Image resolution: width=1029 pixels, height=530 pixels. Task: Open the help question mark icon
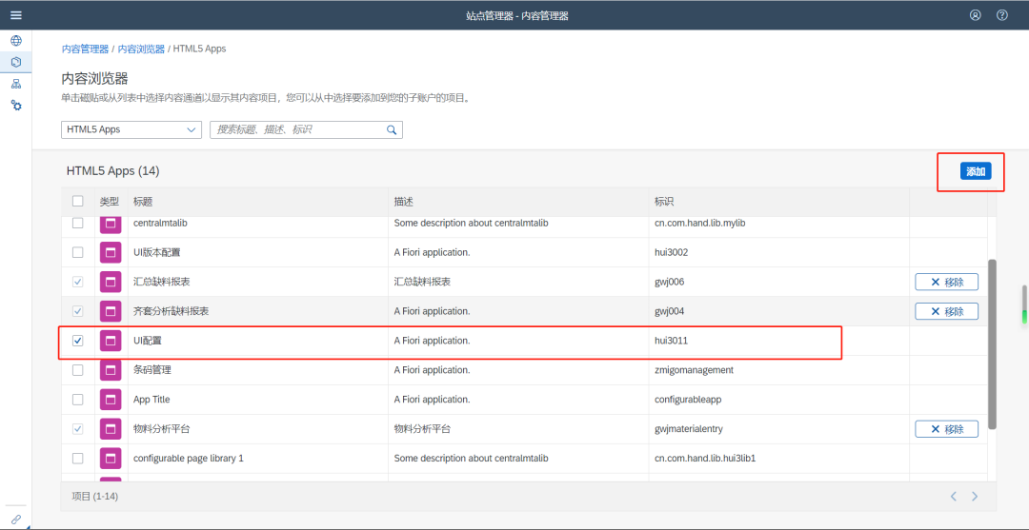pos(1002,15)
